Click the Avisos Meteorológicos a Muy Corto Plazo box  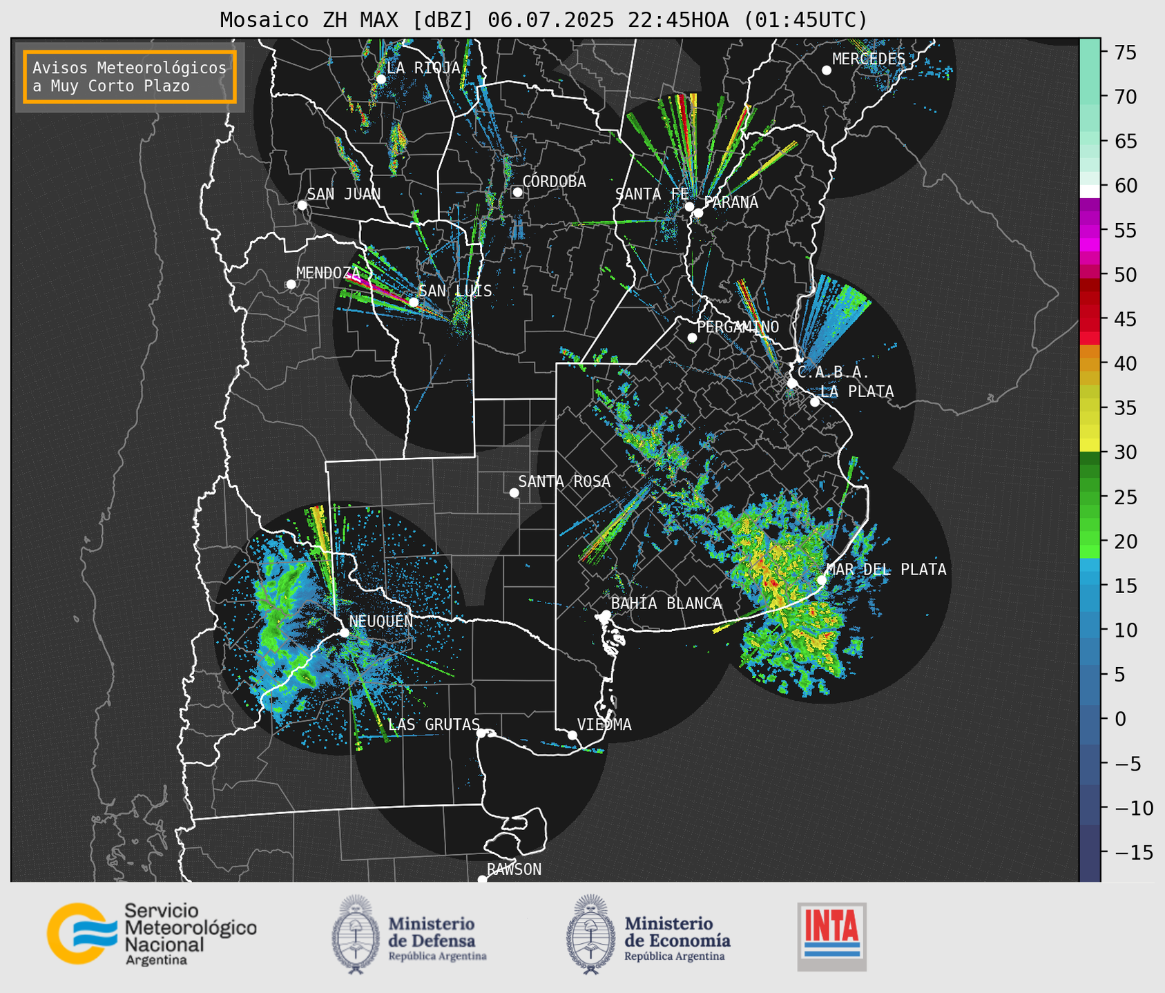click(x=130, y=77)
